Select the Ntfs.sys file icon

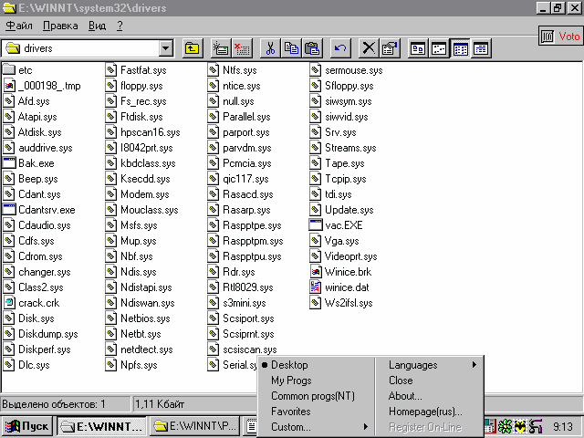[x=213, y=69]
